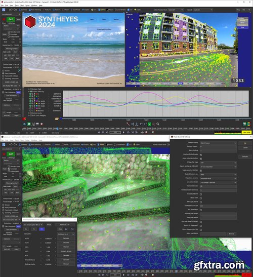Click green square icon in center icon row
The height and width of the screenshot is (277, 253).
[149, 124]
